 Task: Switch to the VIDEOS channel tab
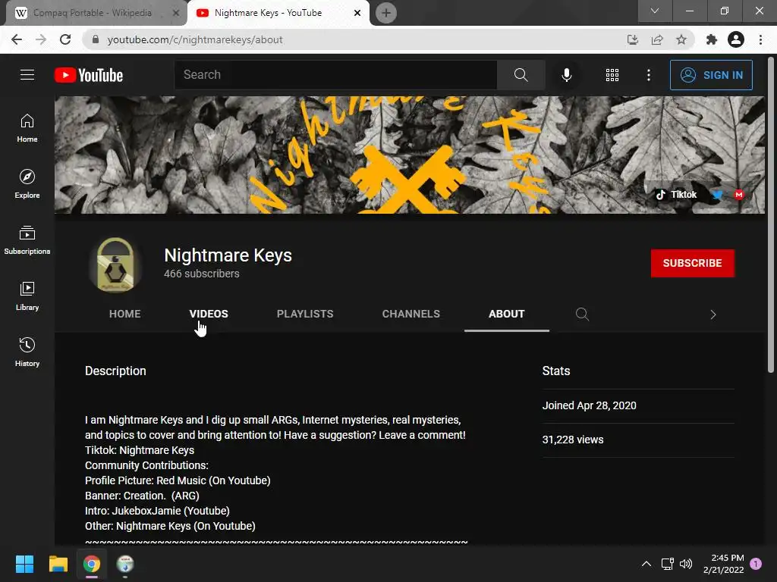[x=209, y=314]
